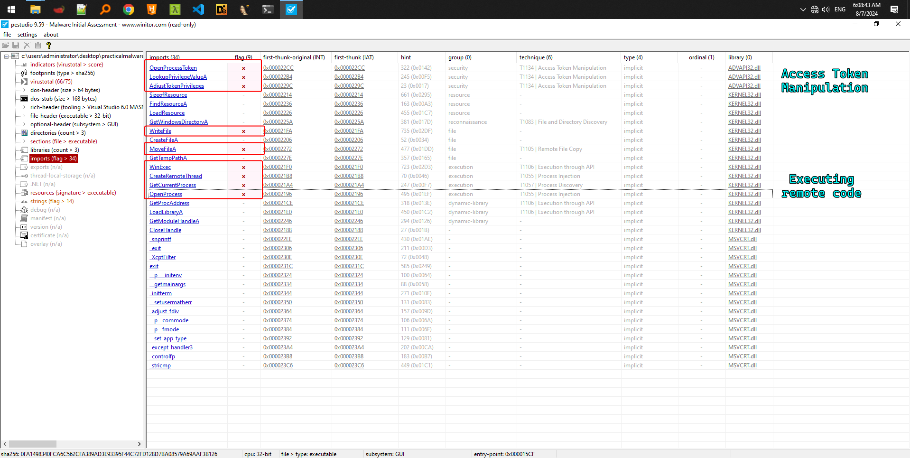Click the dos-stub console icon

pyautogui.click(x=24, y=99)
